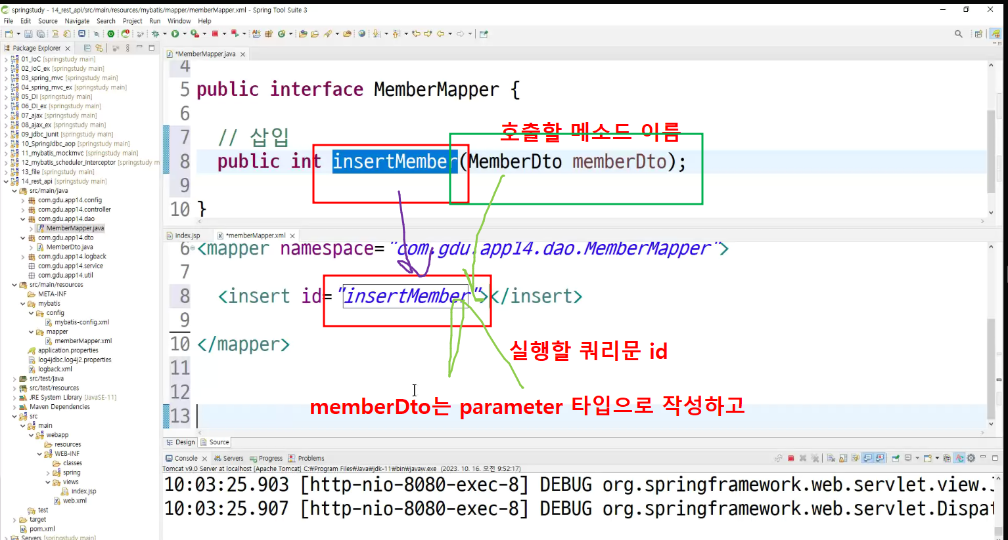
Task: Expand the src/test/java folder
Action: pos(14,379)
